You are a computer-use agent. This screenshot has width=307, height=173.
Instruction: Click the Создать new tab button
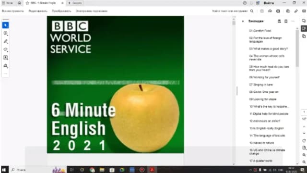pos(75,3)
